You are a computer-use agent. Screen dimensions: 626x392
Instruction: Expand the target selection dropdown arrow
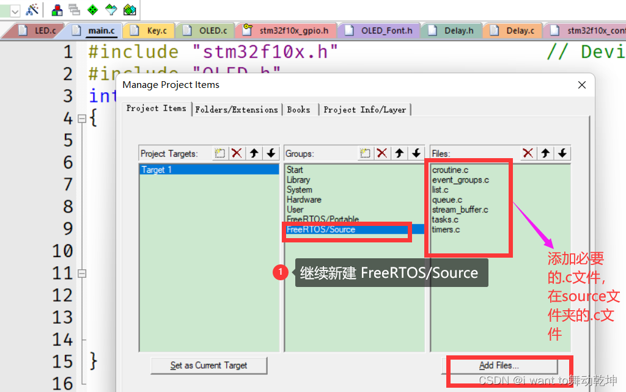[x=15, y=11]
